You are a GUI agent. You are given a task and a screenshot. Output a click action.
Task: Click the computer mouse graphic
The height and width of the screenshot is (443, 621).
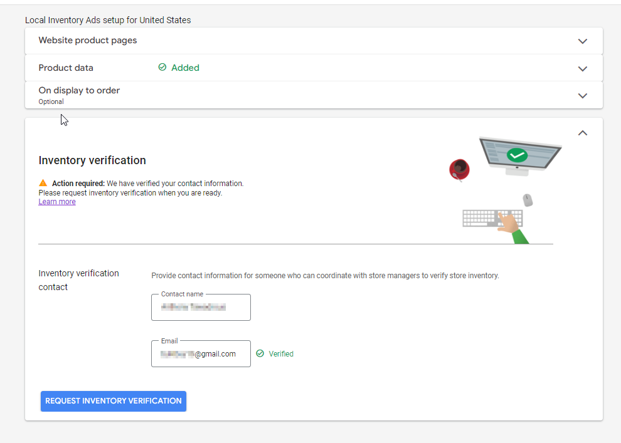(x=528, y=199)
